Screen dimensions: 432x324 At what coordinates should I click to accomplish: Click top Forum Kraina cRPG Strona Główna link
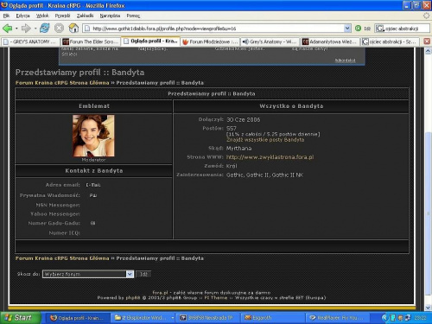[x=62, y=83]
